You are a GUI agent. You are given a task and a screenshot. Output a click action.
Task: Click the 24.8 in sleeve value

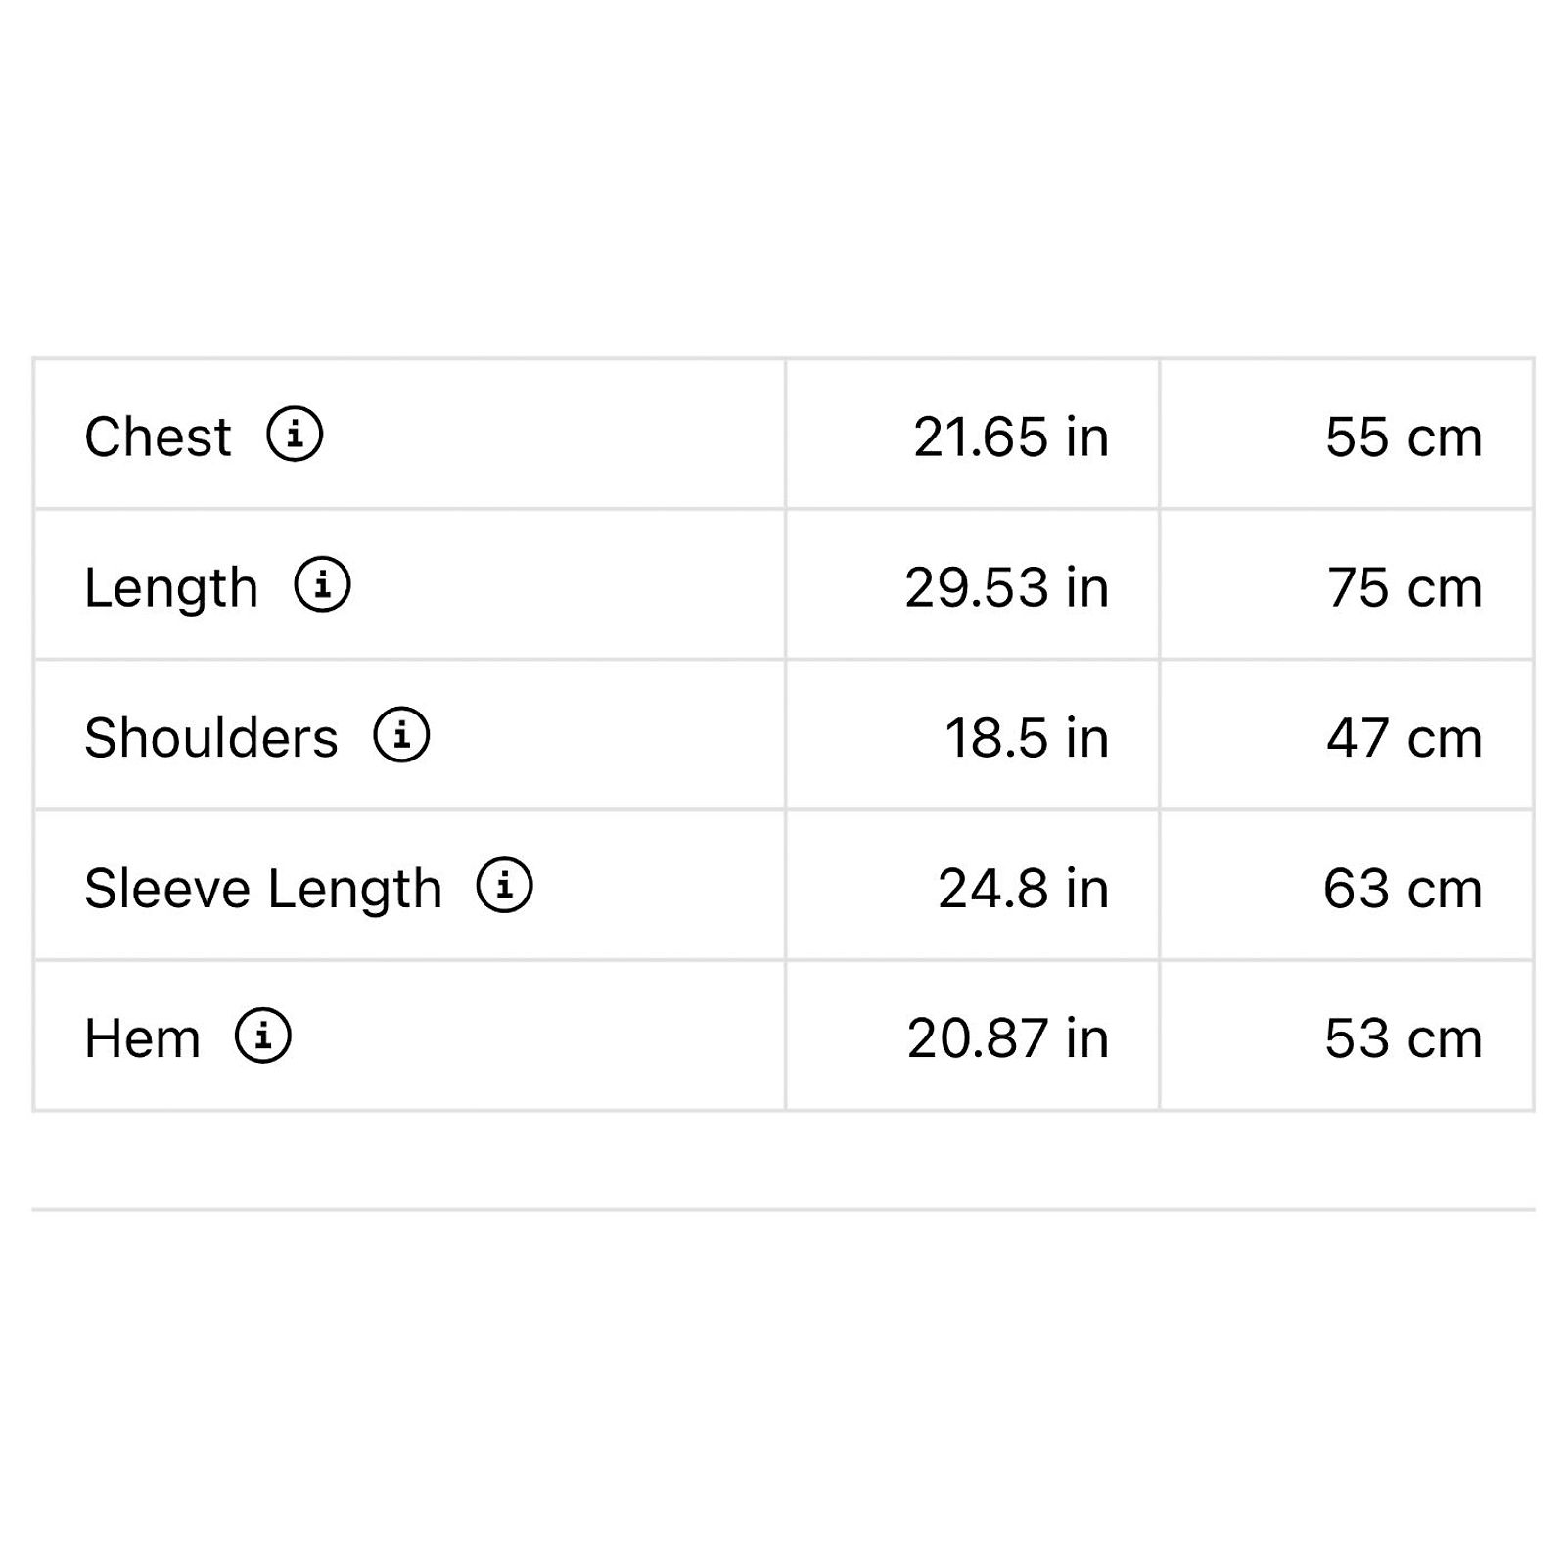[1024, 888]
